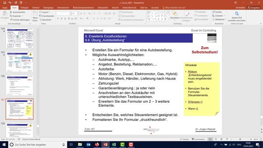Expand Abschnitt dropdown
Viewport: 263px width, 148px height.
[46, 20]
